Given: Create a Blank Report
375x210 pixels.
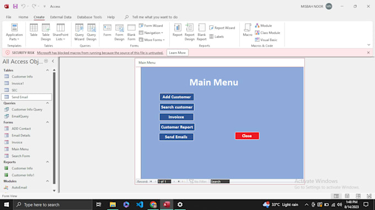Looking at the screenshot, I should 202,32.
